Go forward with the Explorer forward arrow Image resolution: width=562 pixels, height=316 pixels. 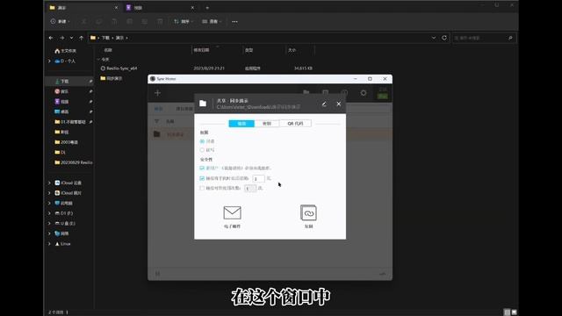coord(61,38)
